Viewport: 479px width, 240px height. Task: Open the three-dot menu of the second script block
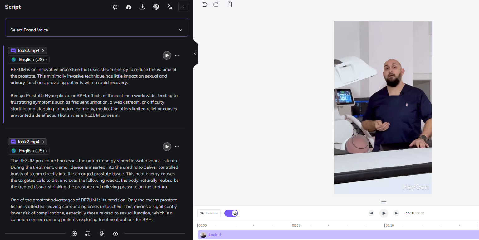177,147
